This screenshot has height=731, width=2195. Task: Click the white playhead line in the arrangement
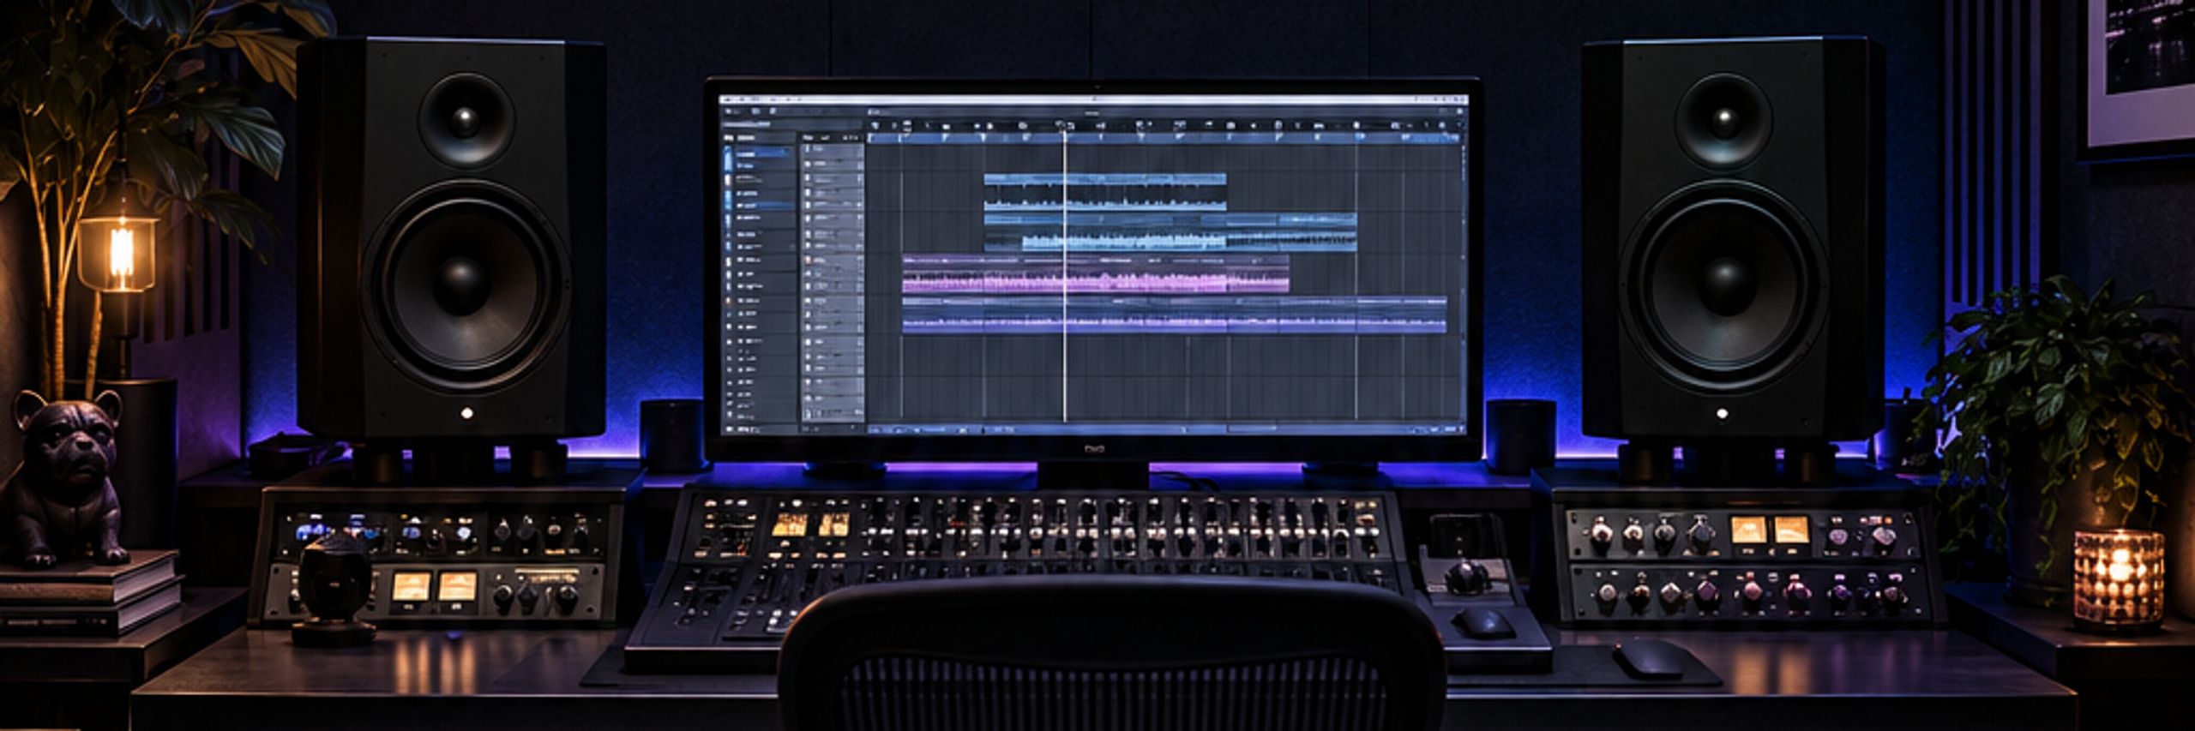1064,274
